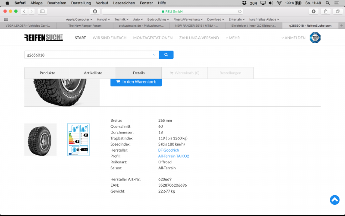This screenshot has width=345, height=216.
Task: Click the AirPlay display icon
Action: (263, 3)
